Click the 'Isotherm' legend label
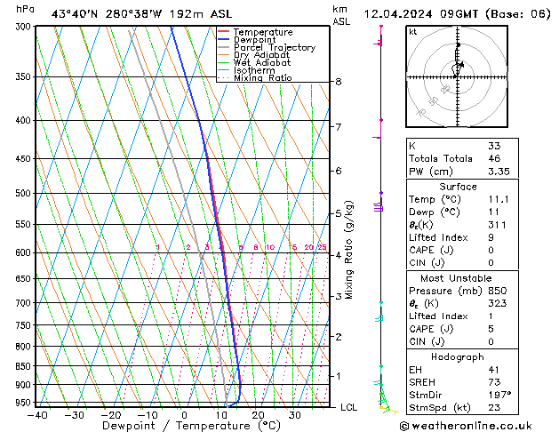 [x=254, y=70]
